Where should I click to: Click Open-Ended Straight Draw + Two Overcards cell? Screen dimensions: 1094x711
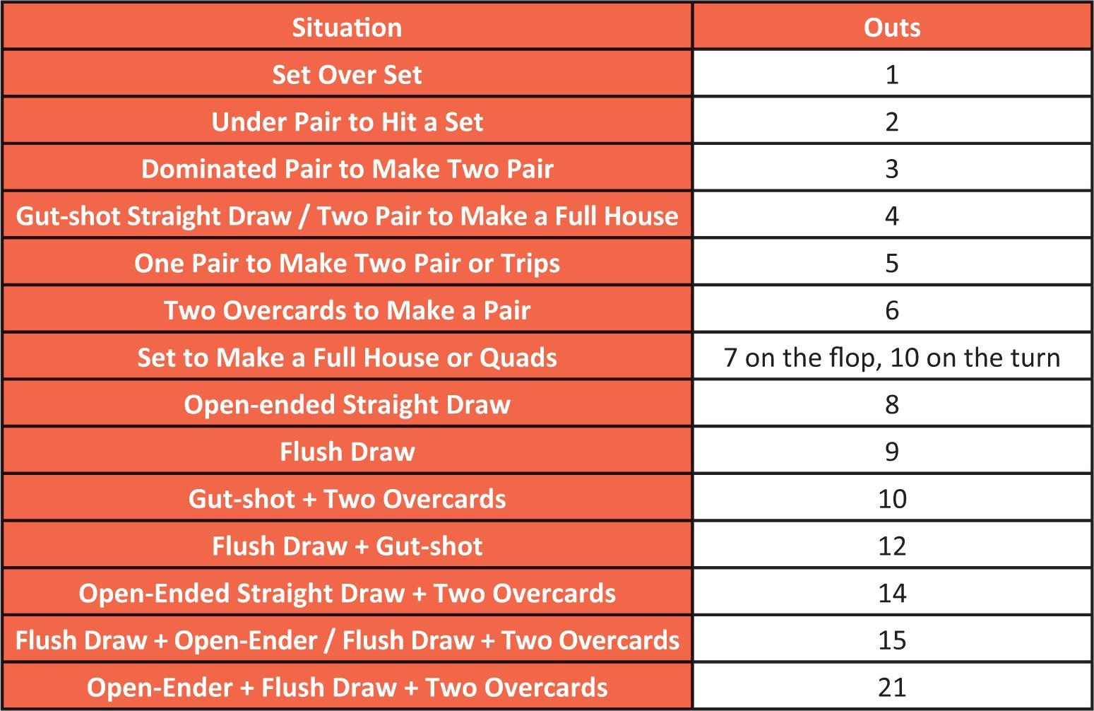coord(347,593)
